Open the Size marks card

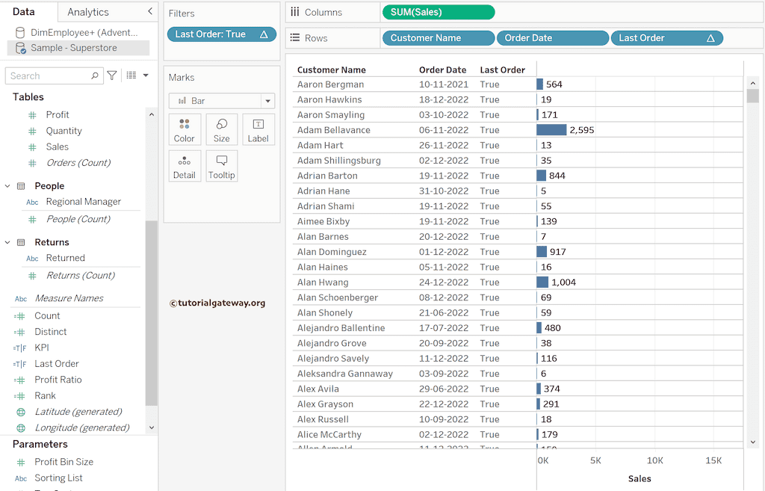pos(221,130)
